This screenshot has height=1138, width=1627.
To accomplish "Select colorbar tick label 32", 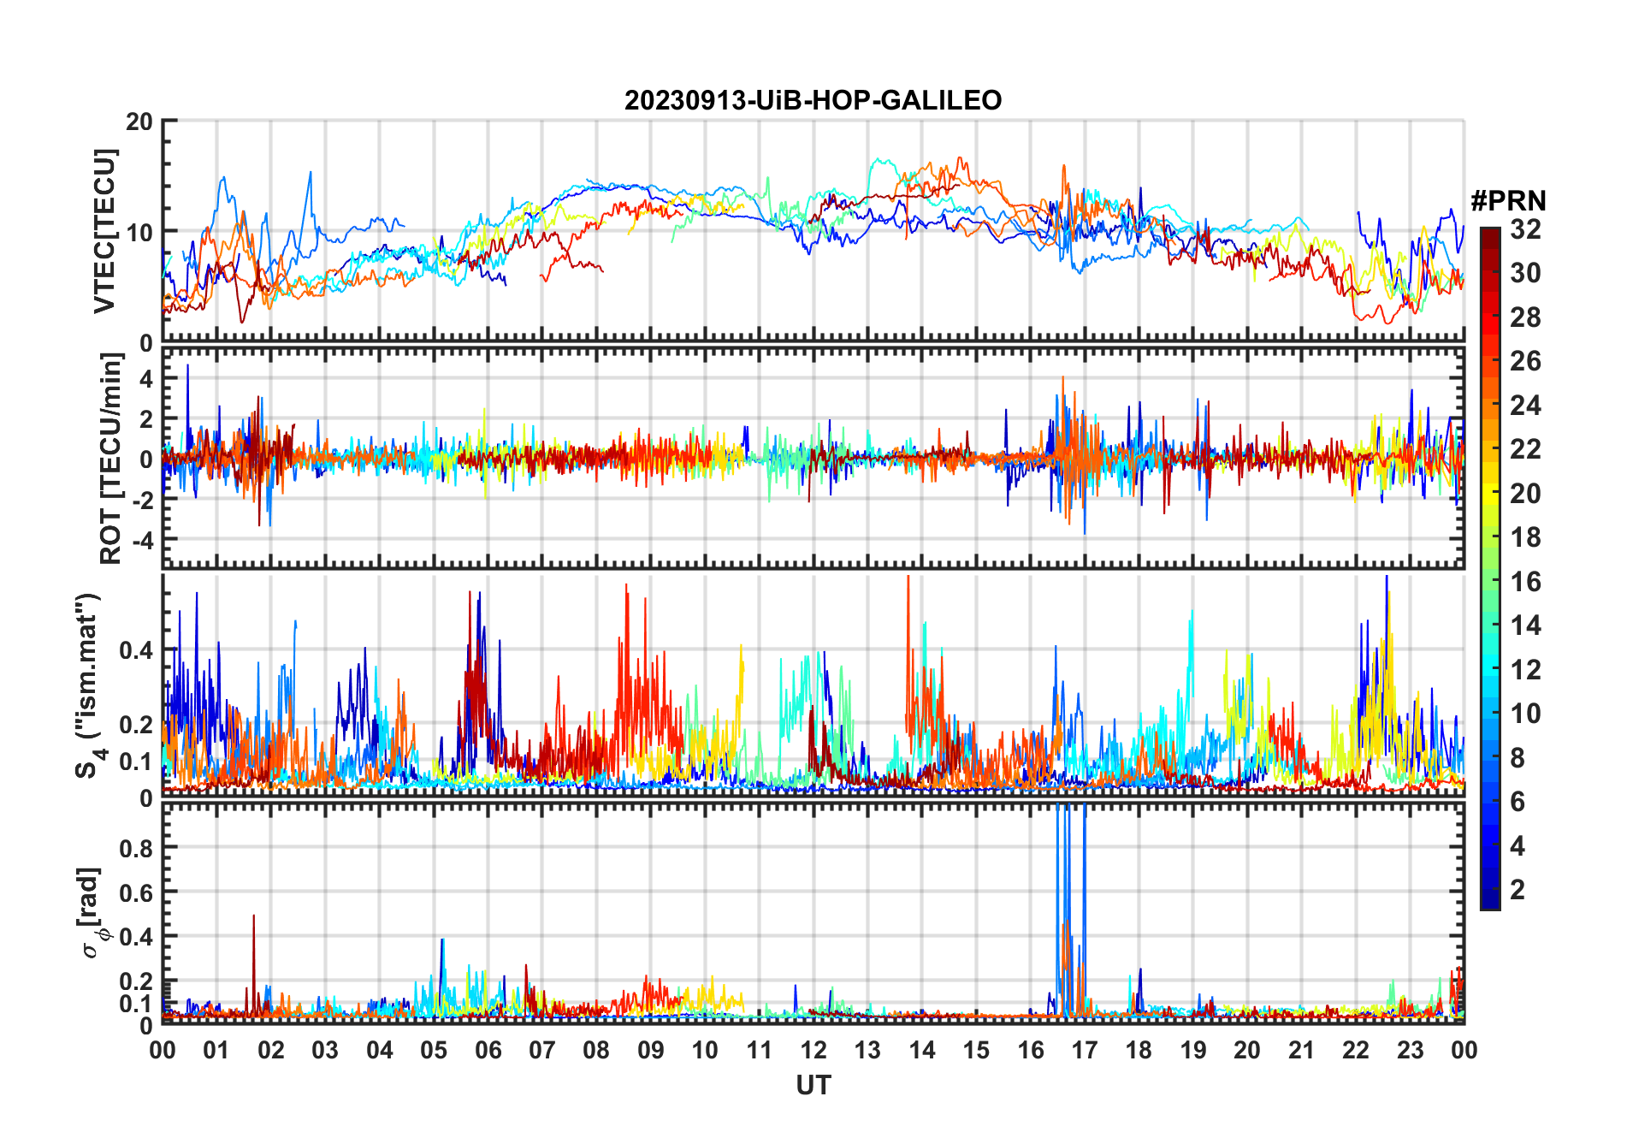I will pos(1525,229).
